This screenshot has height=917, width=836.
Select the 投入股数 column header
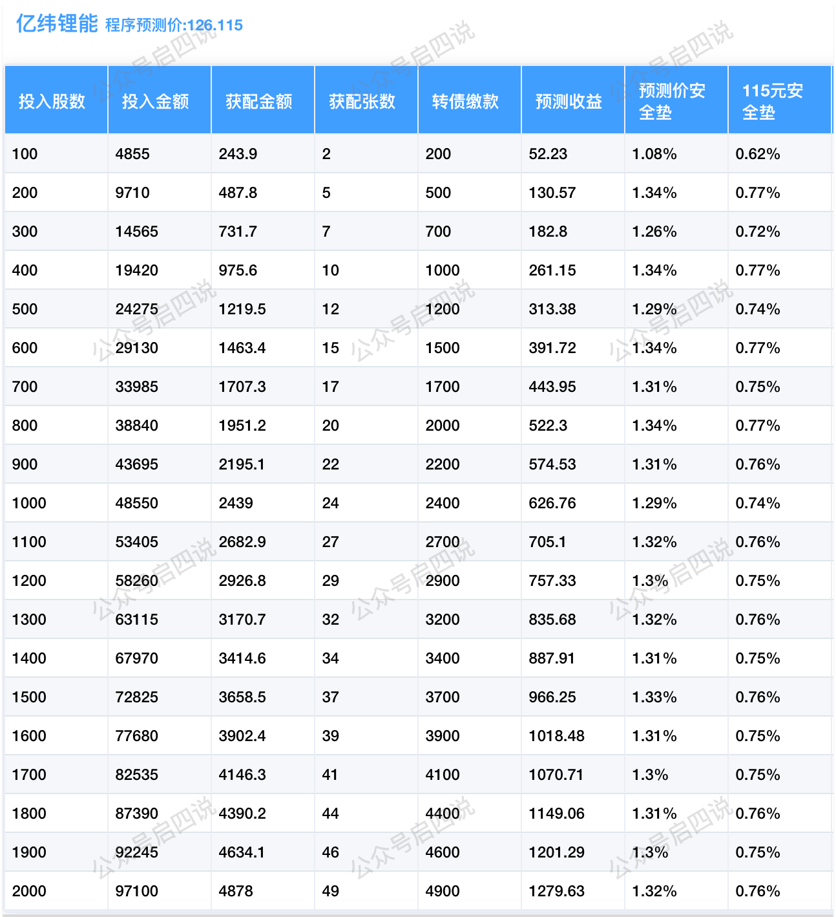[x=52, y=102]
